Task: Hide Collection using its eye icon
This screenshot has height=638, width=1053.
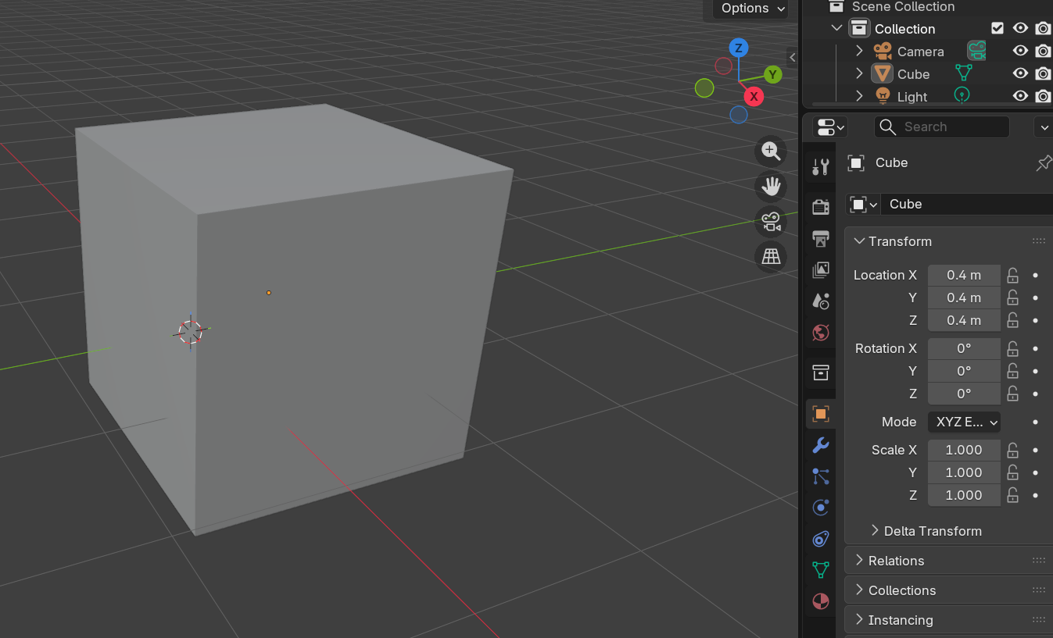Action: pos(1020,28)
